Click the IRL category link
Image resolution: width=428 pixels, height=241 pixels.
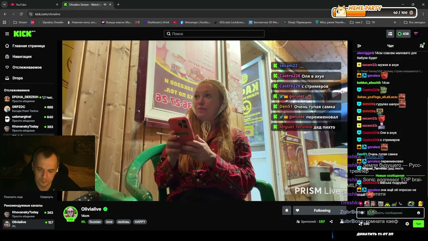[84, 222]
